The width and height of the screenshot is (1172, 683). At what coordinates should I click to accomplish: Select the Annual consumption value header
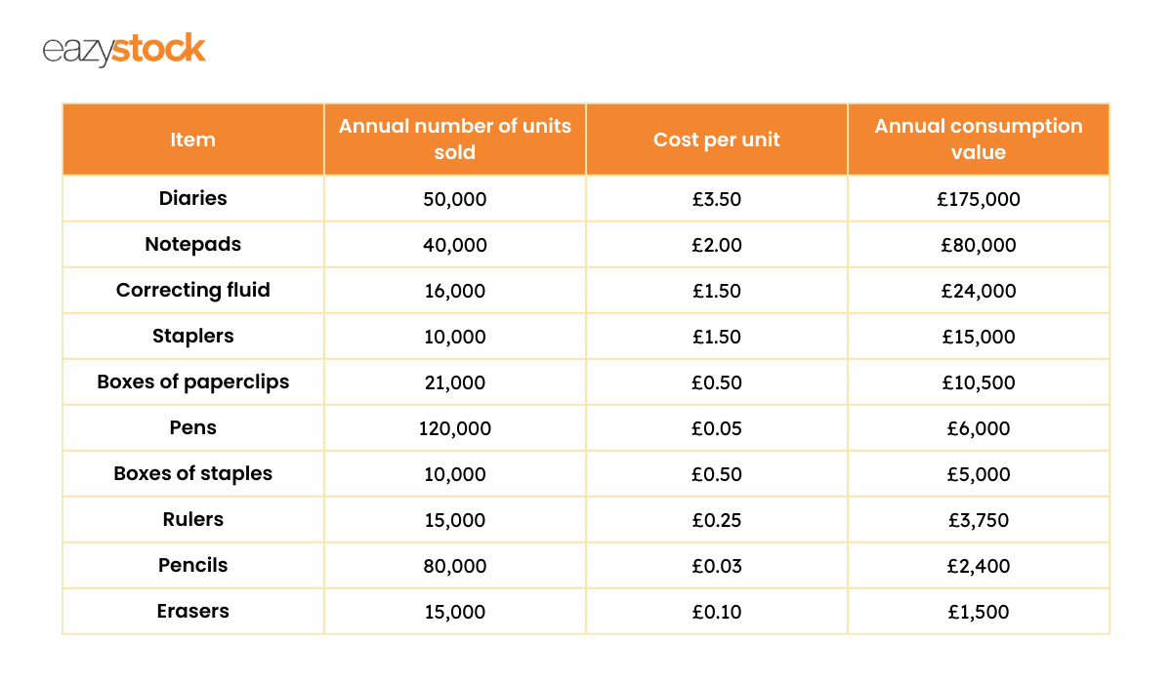click(979, 139)
